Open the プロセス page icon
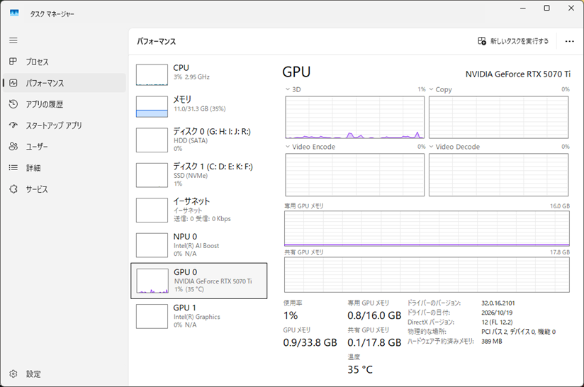The width and height of the screenshot is (584, 387). click(x=13, y=62)
